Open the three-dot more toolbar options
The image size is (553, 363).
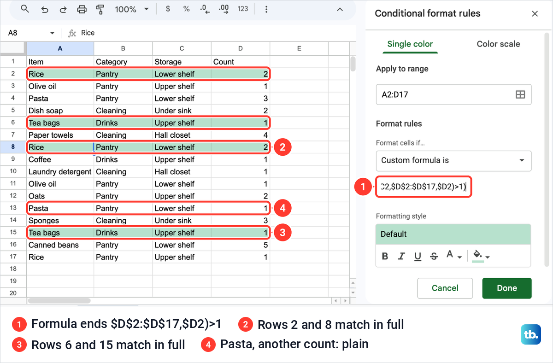click(266, 9)
